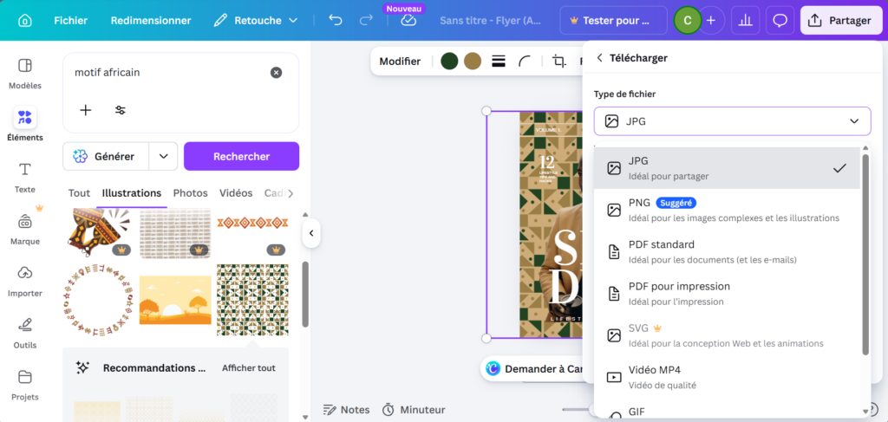The image size is (888, 422).
Task: Switch to the Photos tab
Action: pyautogui.click(x=190, y=193)
